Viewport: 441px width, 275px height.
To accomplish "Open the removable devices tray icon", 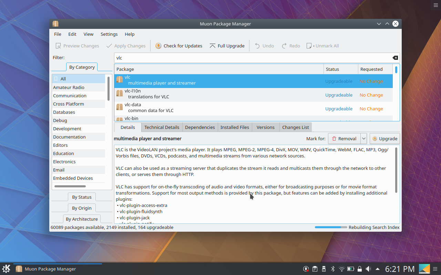I will (x=324, y=269).
